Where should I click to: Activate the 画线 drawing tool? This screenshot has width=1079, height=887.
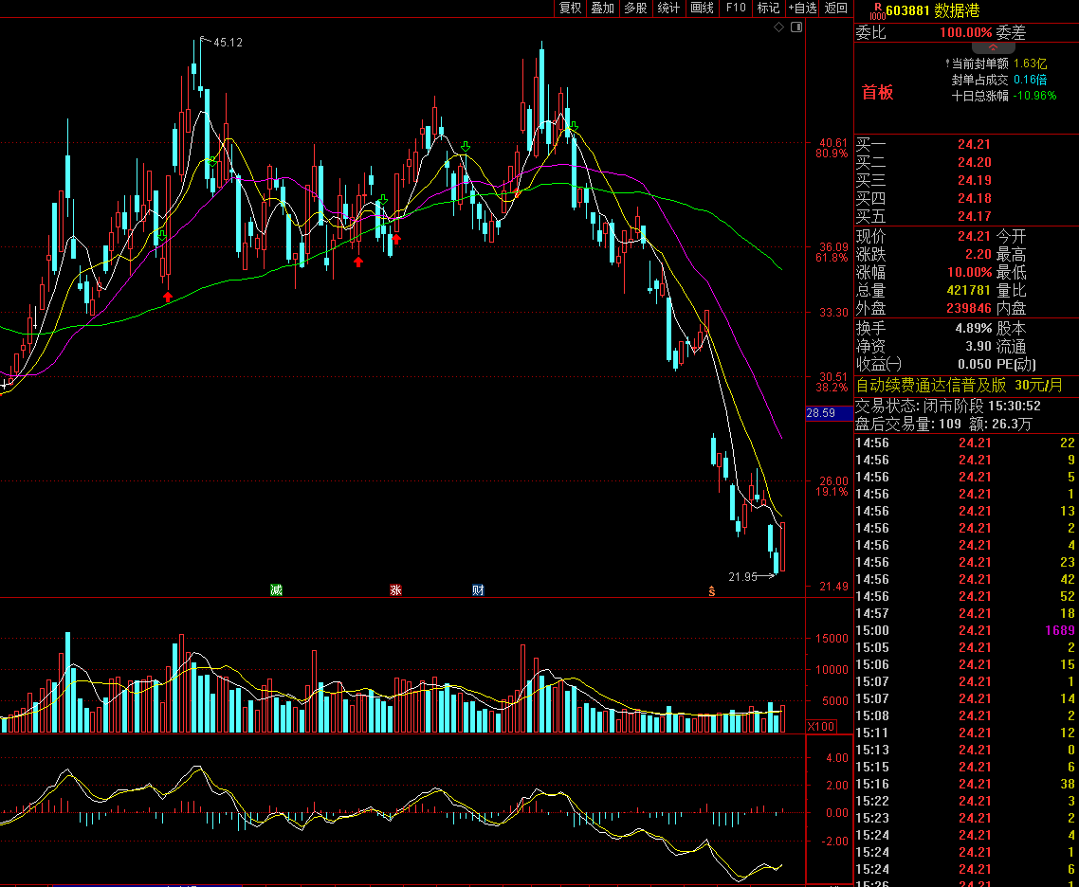(702, 9)
